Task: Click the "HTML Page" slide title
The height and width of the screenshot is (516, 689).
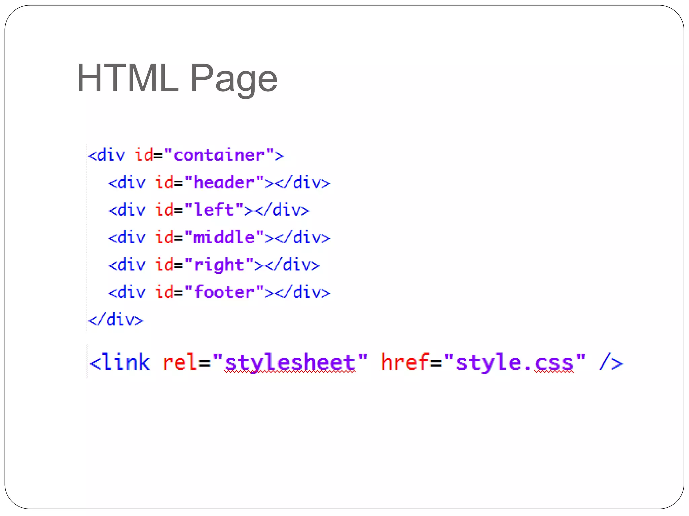Action: (177, 79)
